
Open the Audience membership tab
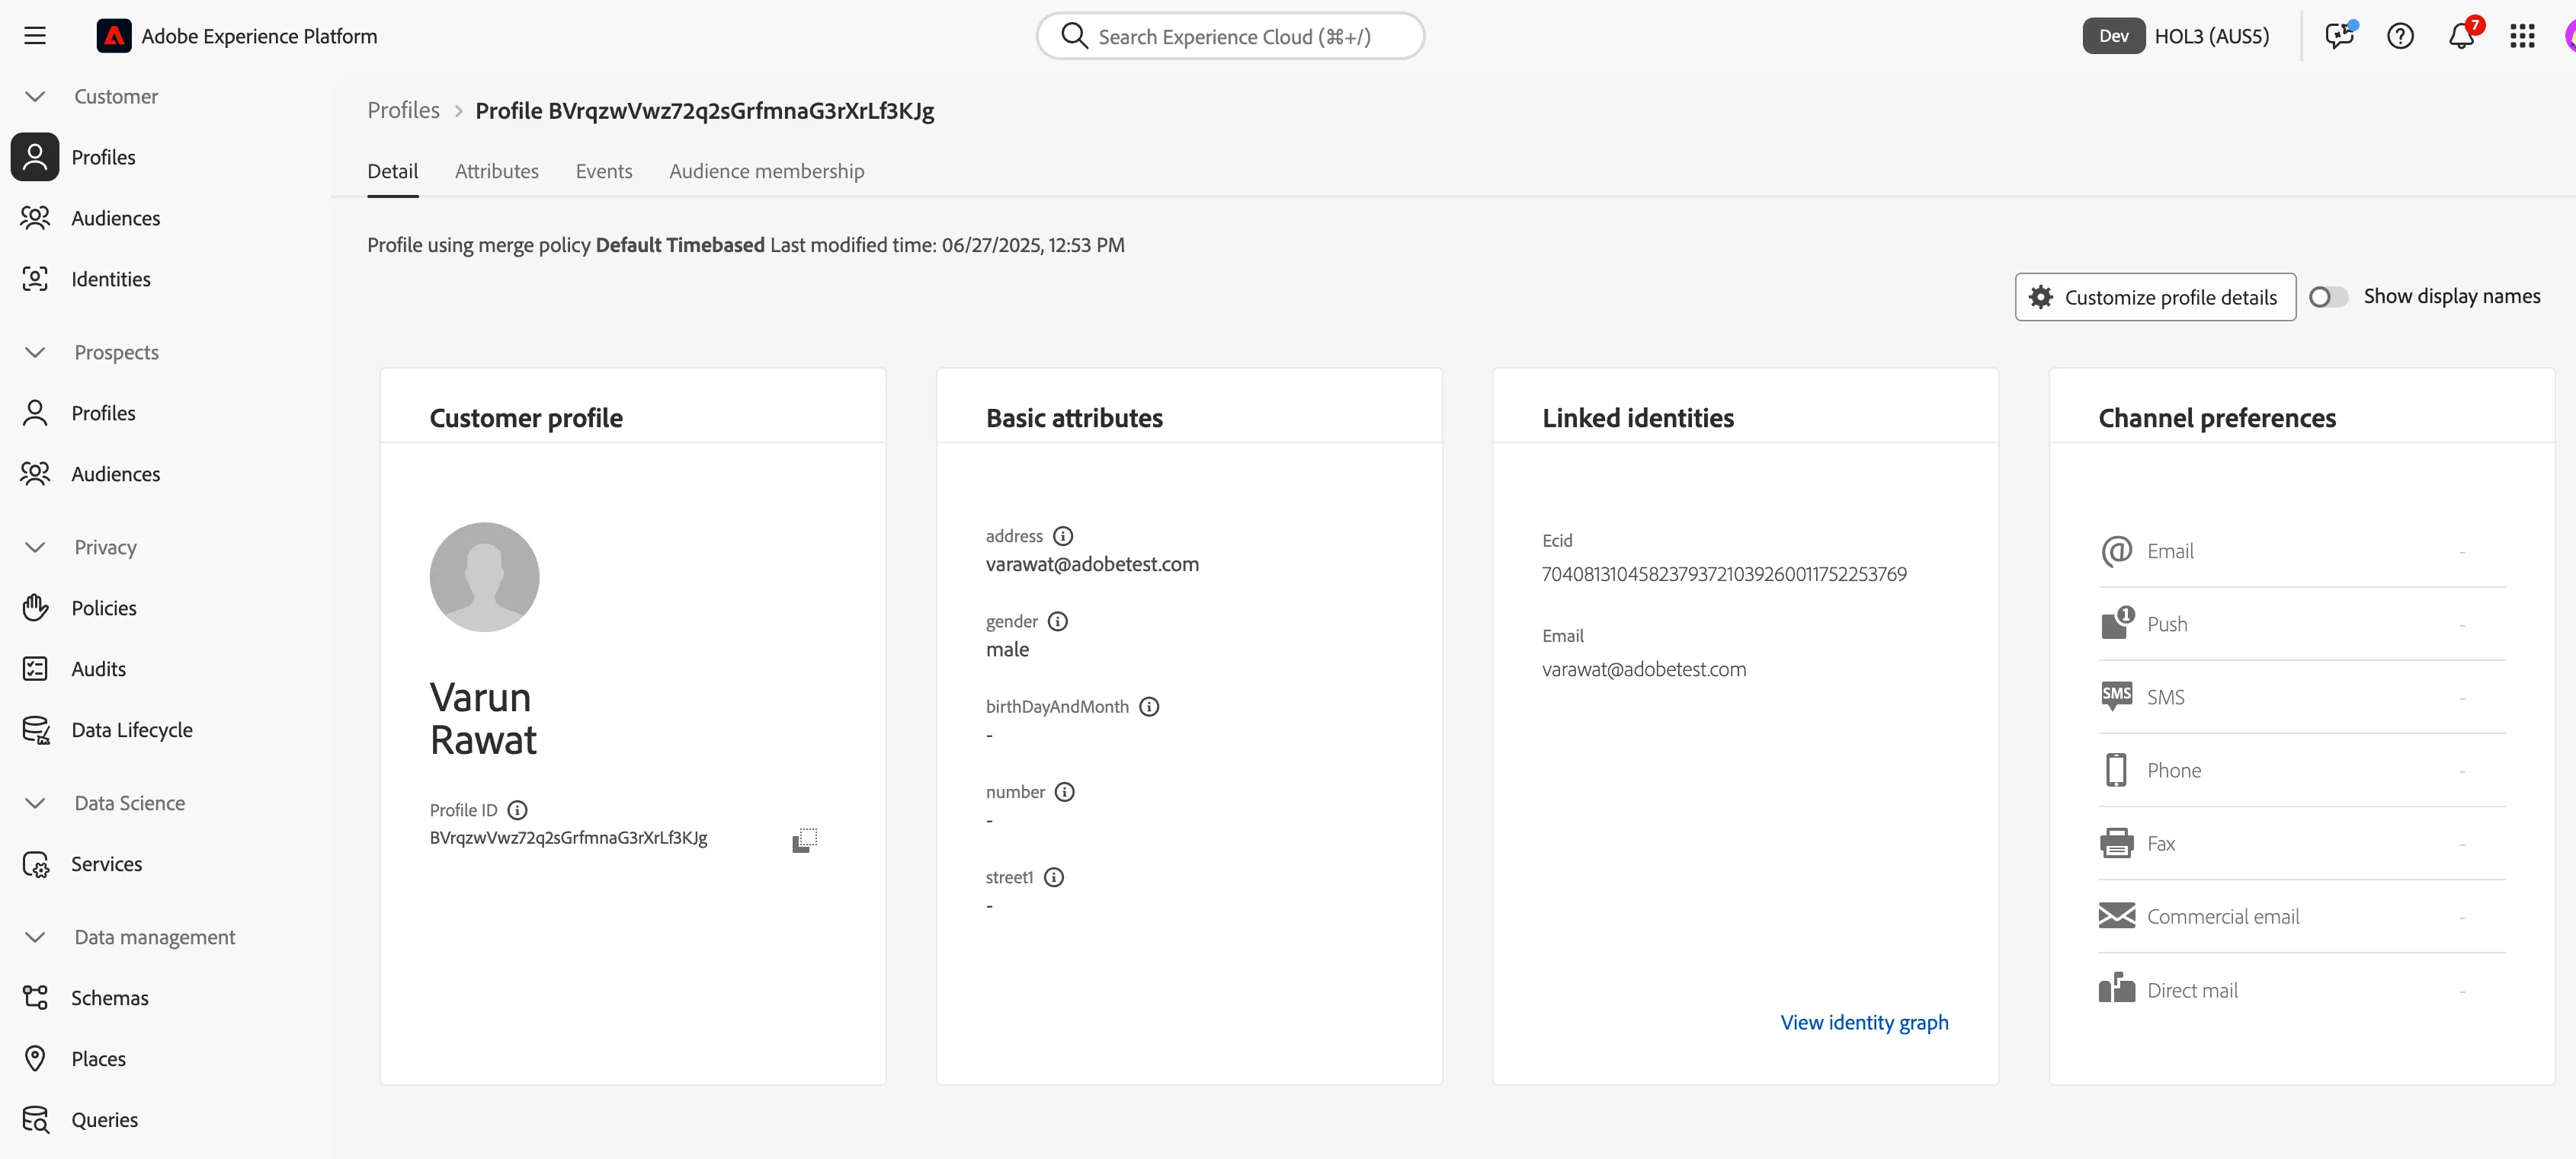coord(766,171)
